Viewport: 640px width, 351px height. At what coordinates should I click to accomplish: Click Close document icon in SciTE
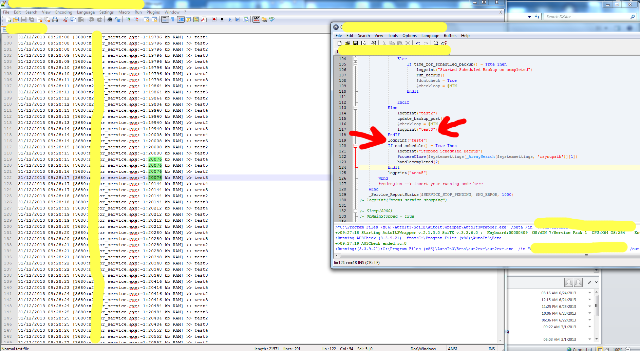(x=363, y=43)
